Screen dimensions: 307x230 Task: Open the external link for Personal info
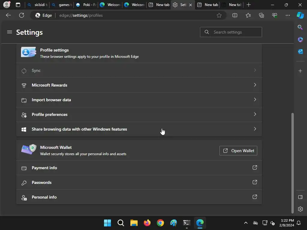pyautogui.click(x=255, y=197)
